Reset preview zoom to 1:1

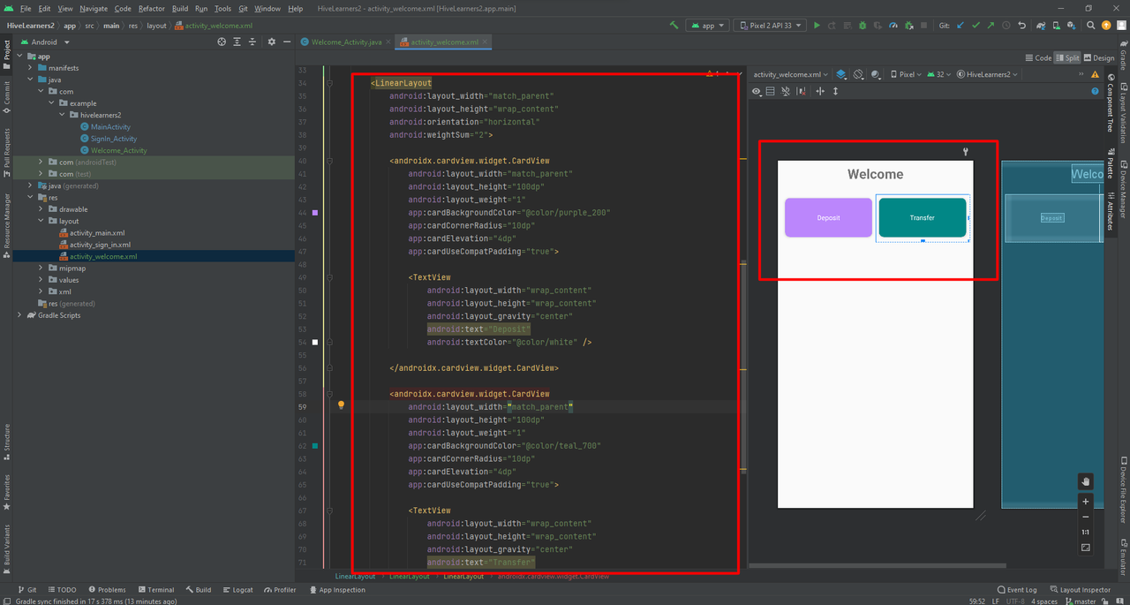(x=1086, y=533)
